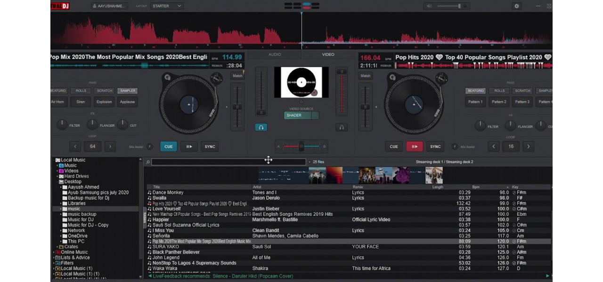Image resolution: width=603 pixels, height=282 pixels.
Task: Double right deck loop length
Action: [528, 147]
